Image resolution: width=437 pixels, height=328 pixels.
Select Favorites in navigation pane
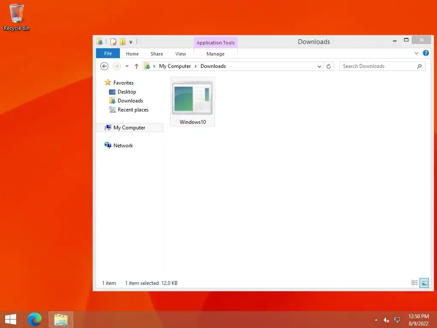tap(123, 82)
